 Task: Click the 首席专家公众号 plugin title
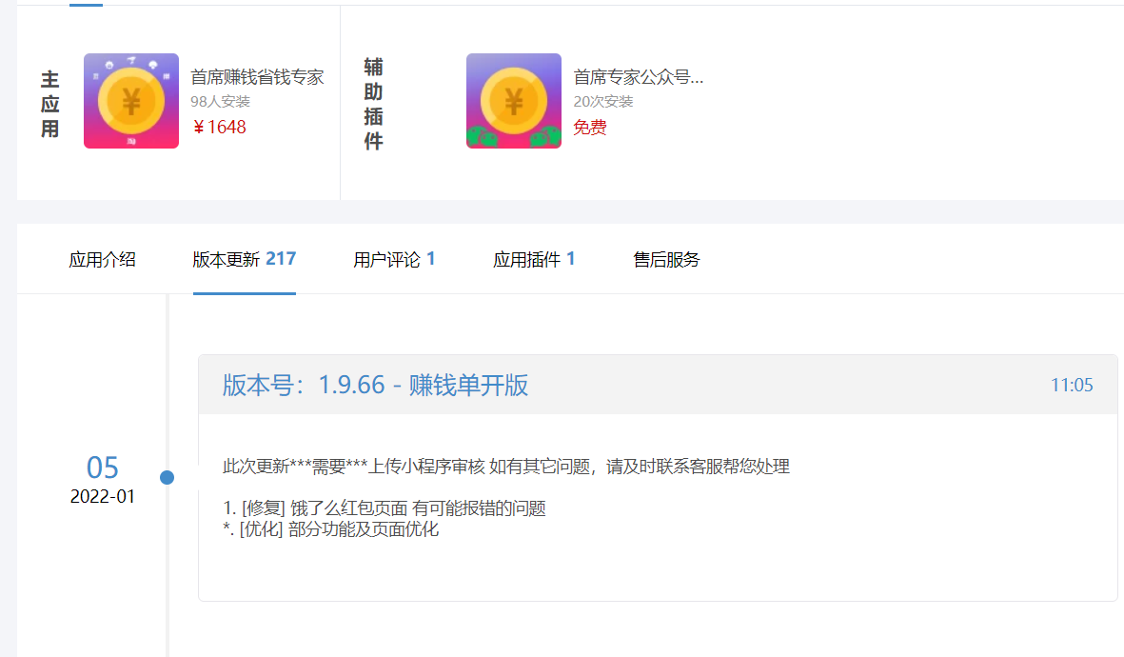click(x=638, y=78)
